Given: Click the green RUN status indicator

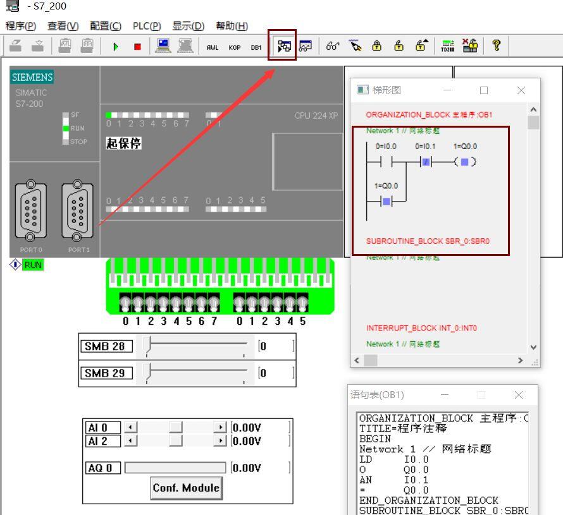Looking at the screenshot, I should (33, 265).
